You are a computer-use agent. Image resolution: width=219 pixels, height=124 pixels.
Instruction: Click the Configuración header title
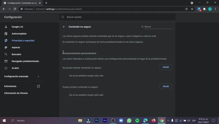[13, 17]
